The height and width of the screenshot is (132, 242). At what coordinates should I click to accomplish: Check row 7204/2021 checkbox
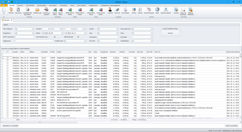point(8,108)
